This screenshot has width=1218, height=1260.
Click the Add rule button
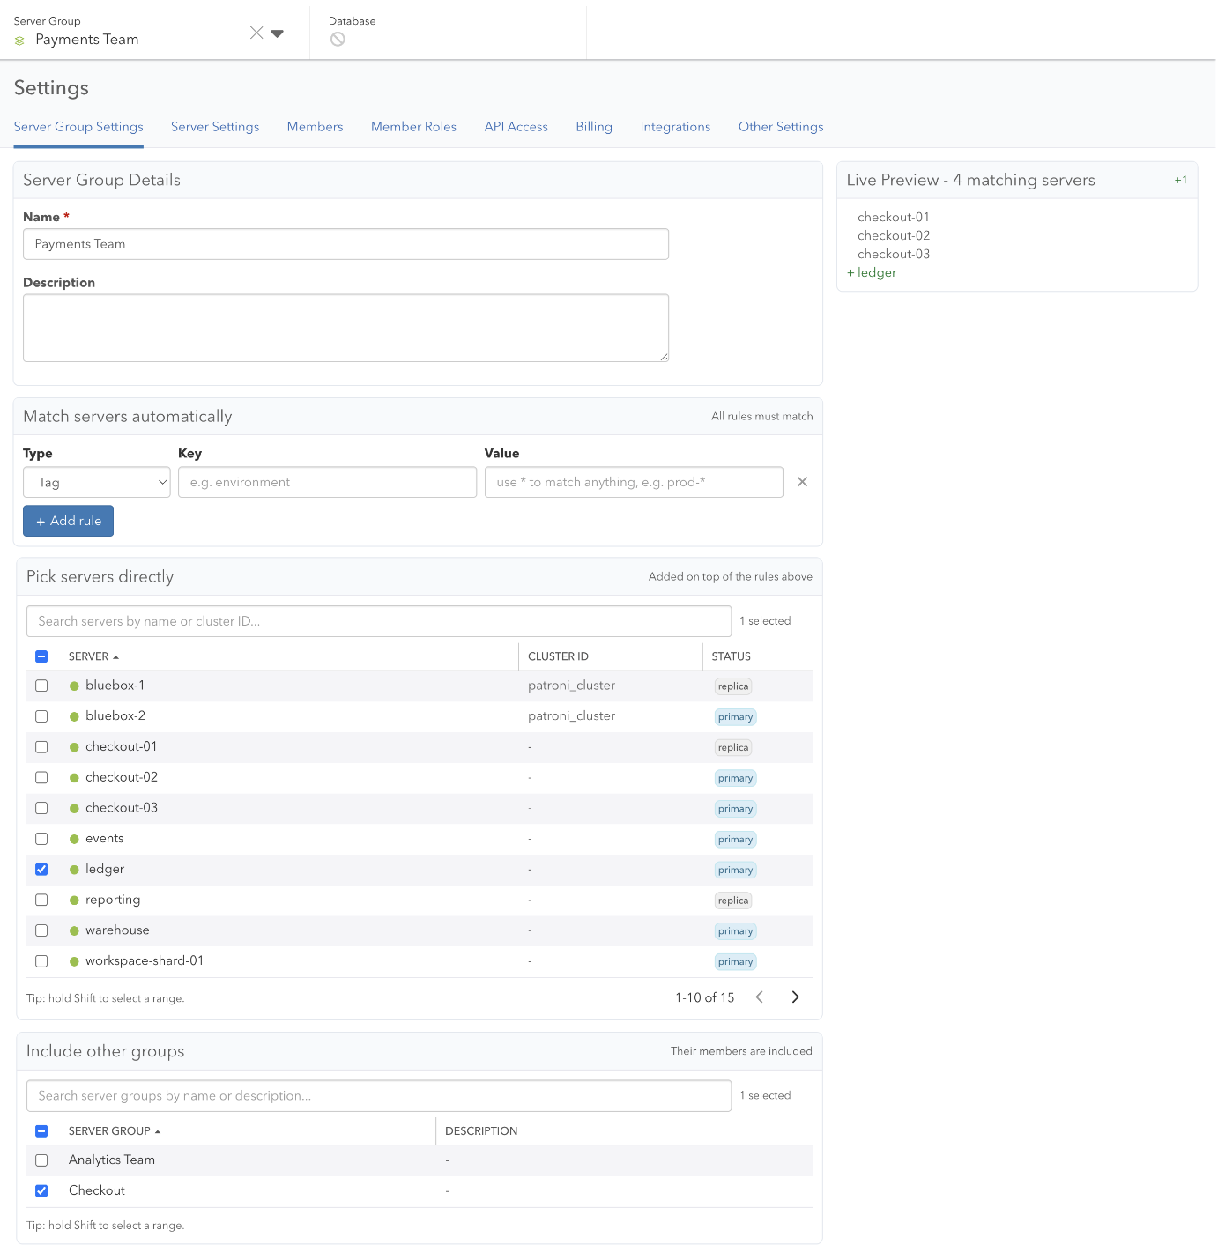click(68, 521)
